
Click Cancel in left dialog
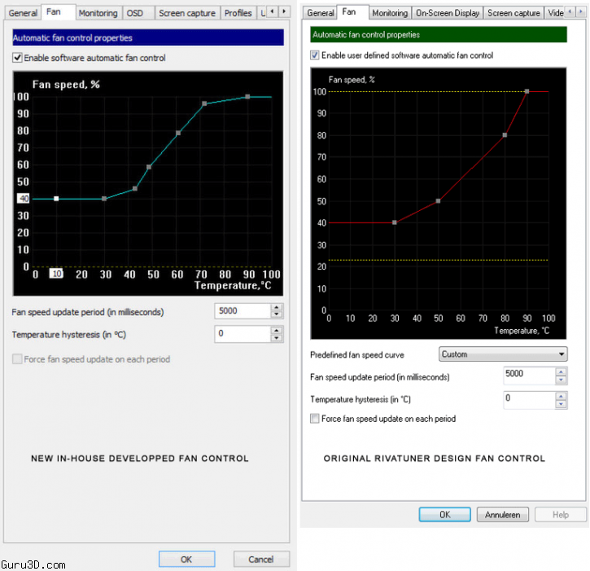[260, 560]
